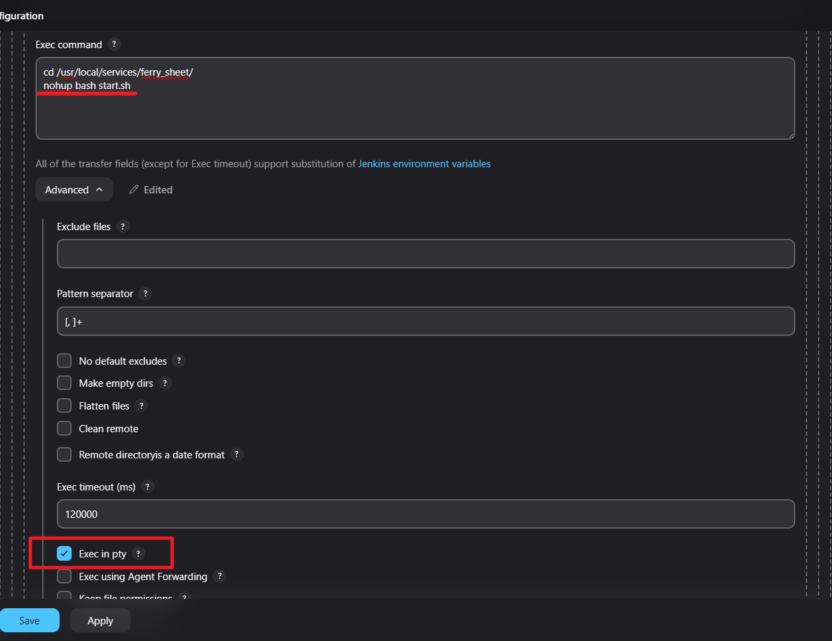Show help for No default excludes
The height and width of the screenshot is (641, 832).
coord(179,361)
